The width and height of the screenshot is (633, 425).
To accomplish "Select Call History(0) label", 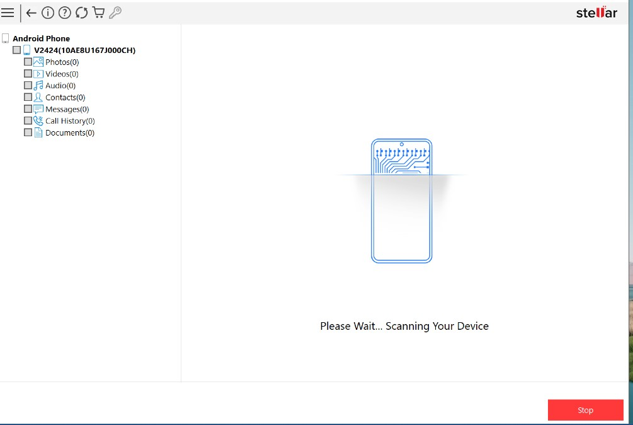I will click(x=71, y=121).
